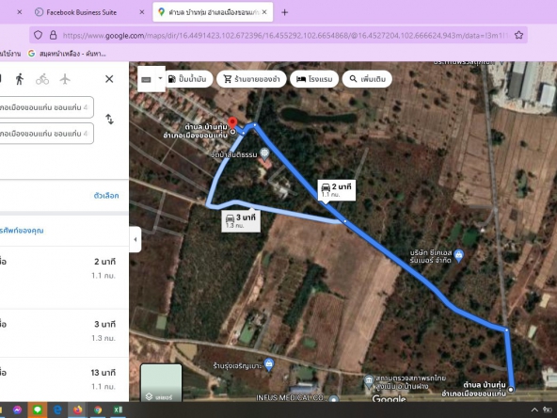Open a new browser tab
The image size is (557, 418).
[x=284, y=12]
